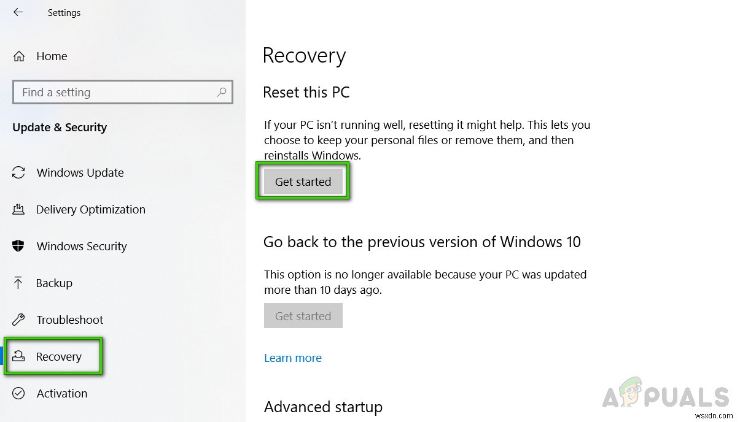Open the Windows Update section
The image size is (740, 422).
pos(80,173)
